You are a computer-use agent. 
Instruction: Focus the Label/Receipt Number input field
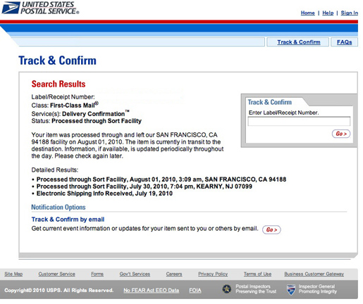(x=299, y=121)
